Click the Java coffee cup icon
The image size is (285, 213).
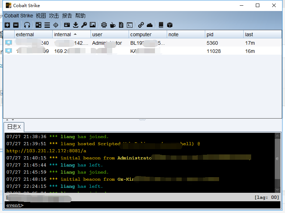coord(113,25)
